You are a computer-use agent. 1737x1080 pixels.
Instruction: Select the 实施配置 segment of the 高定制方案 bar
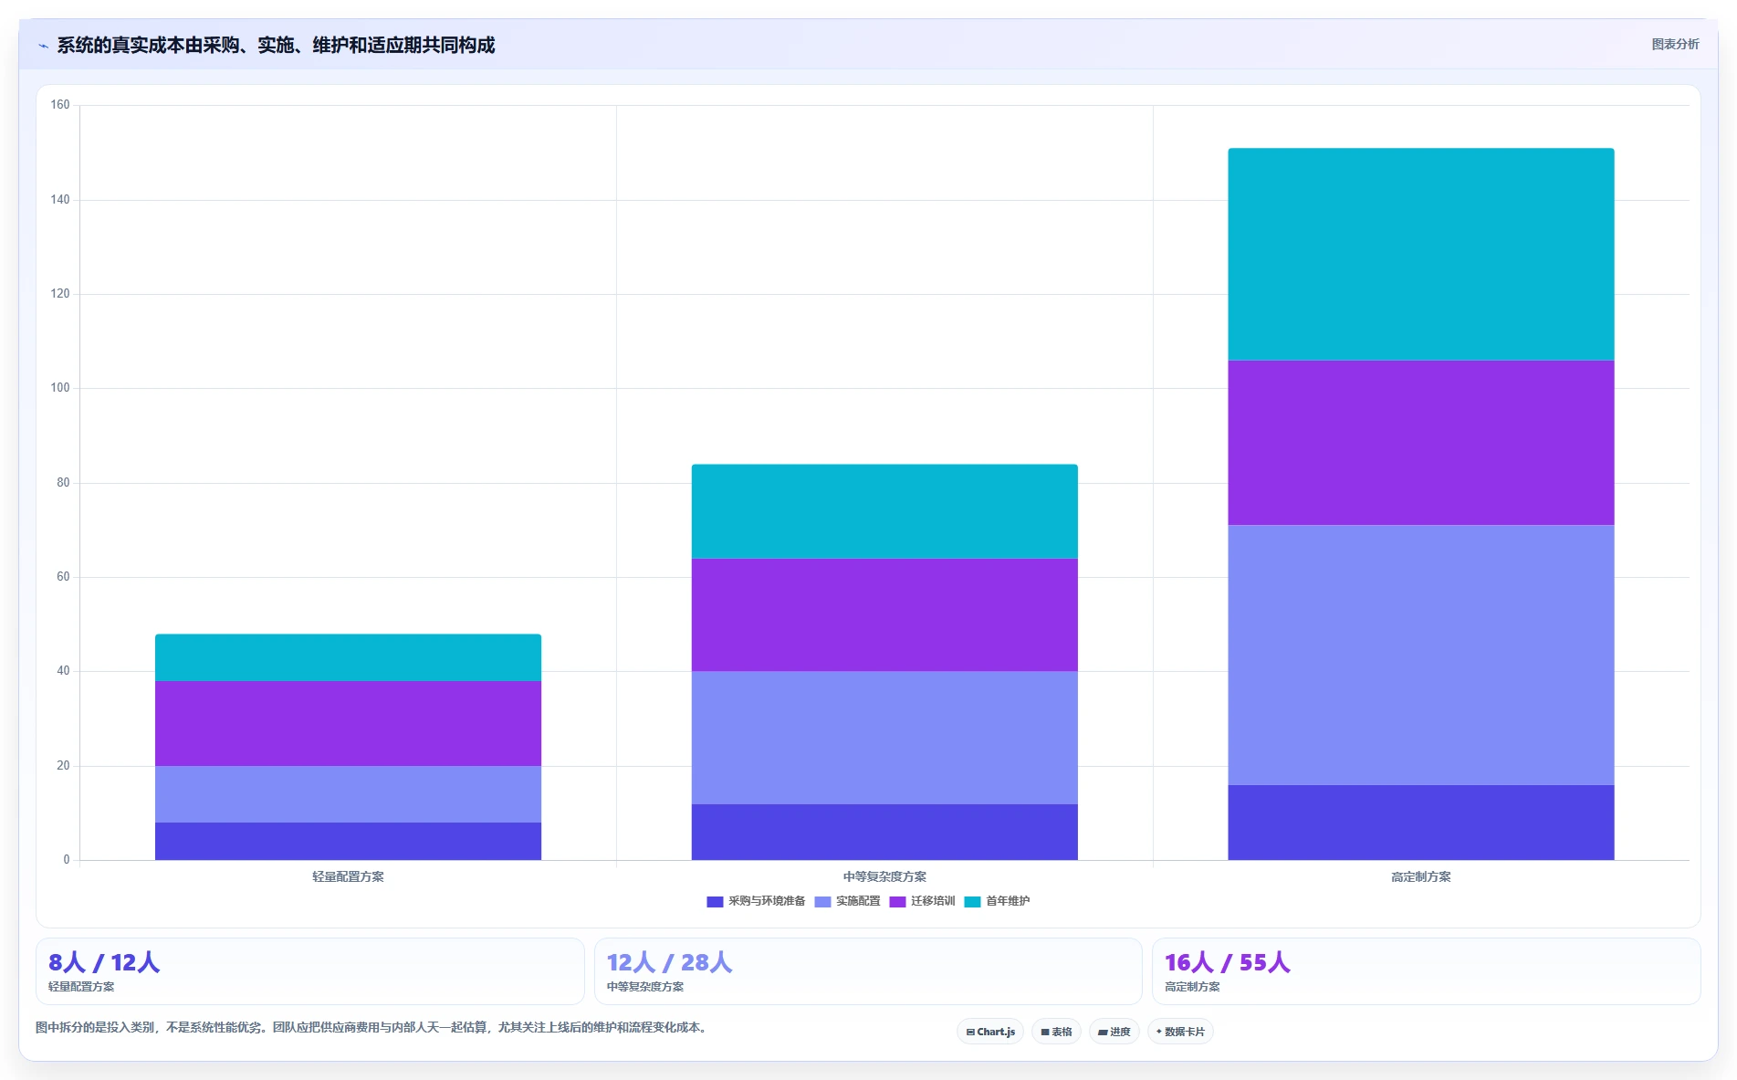click(1421, 655)
